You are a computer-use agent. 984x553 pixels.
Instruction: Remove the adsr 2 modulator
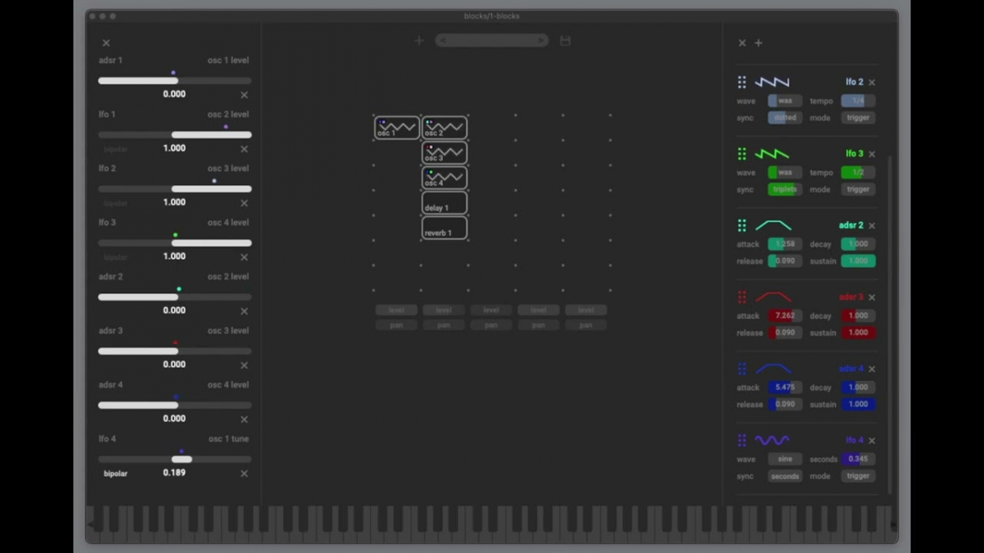872,225
